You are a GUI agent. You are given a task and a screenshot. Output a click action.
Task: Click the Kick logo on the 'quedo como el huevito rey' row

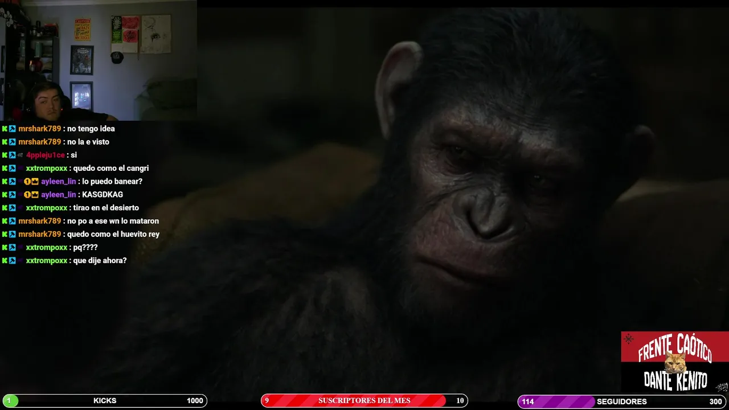[x=5, y=234]
